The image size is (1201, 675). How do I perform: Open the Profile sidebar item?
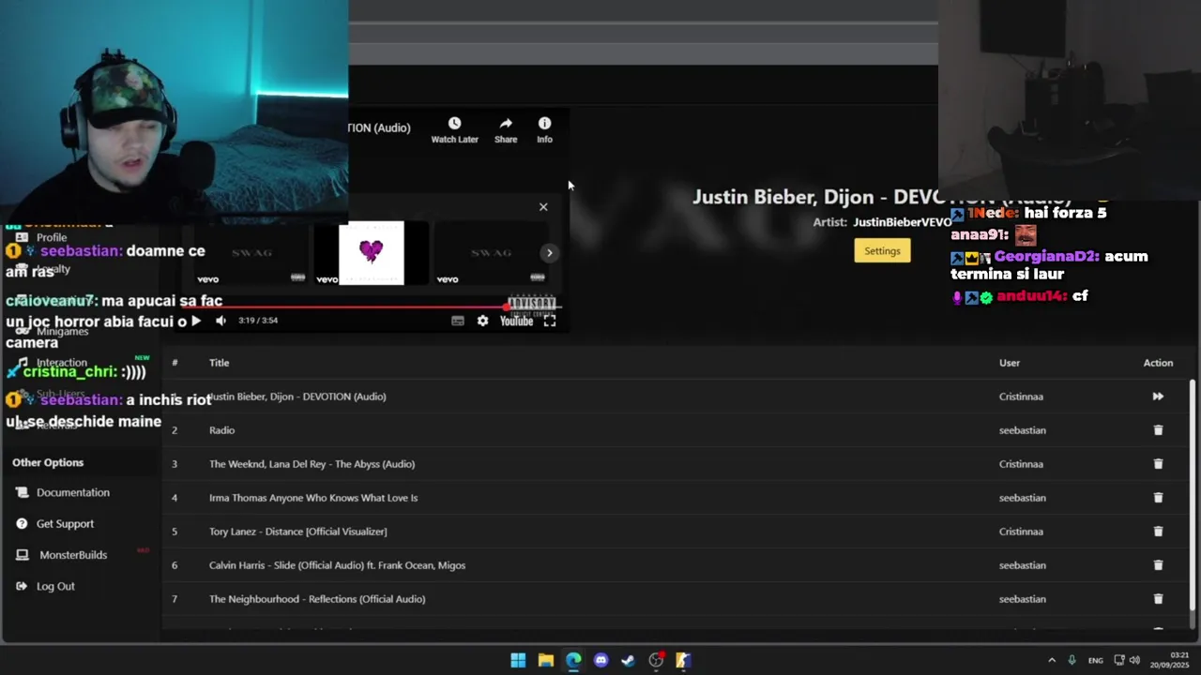click(x=52, y=237)
